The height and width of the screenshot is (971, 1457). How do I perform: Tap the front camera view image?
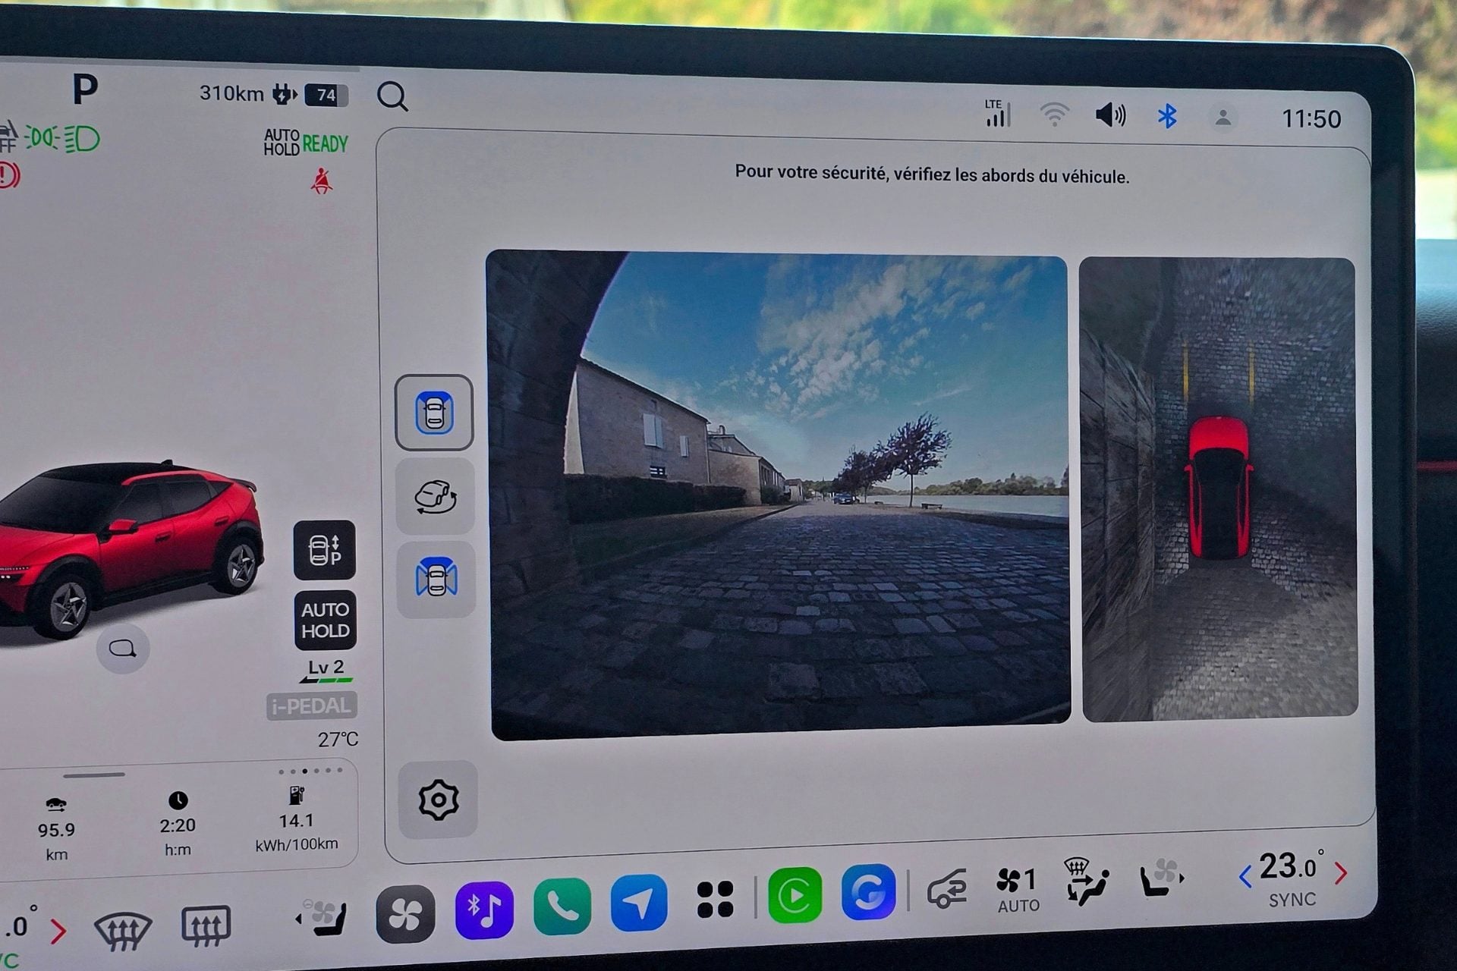(779, 496)
